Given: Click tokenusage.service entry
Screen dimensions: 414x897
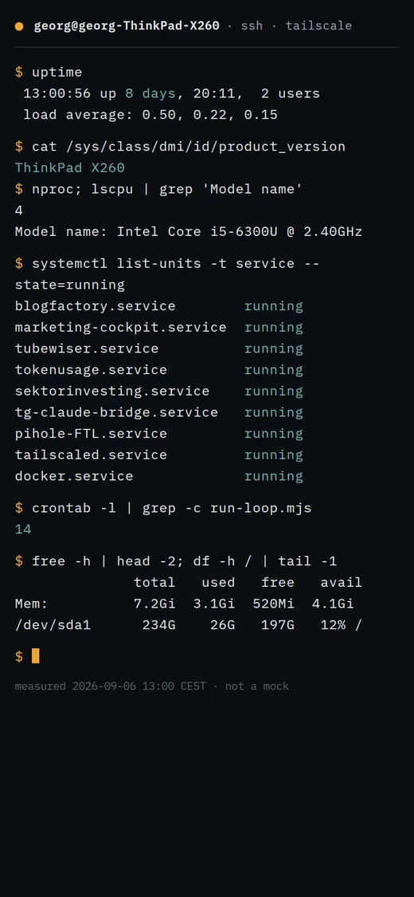Looking at the screenshot, I should click(x=91, y=369).
